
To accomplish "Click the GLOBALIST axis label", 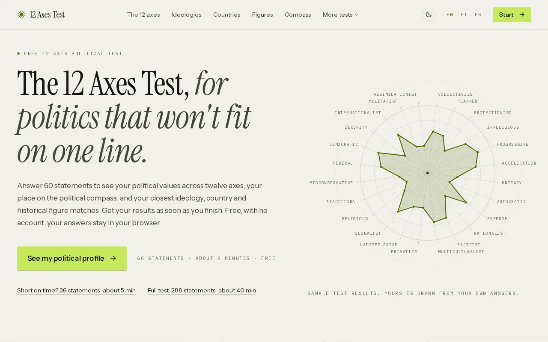I will 368,233.
